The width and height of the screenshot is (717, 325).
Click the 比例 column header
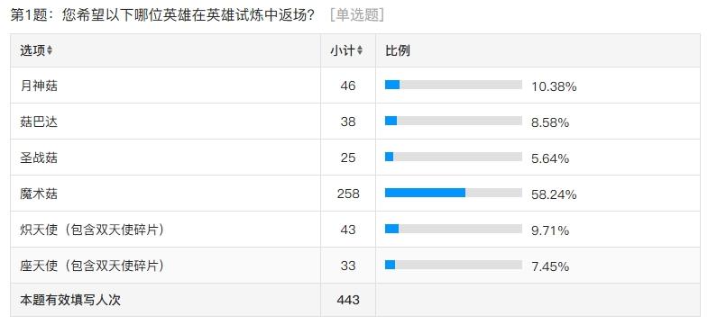(398, 50)
